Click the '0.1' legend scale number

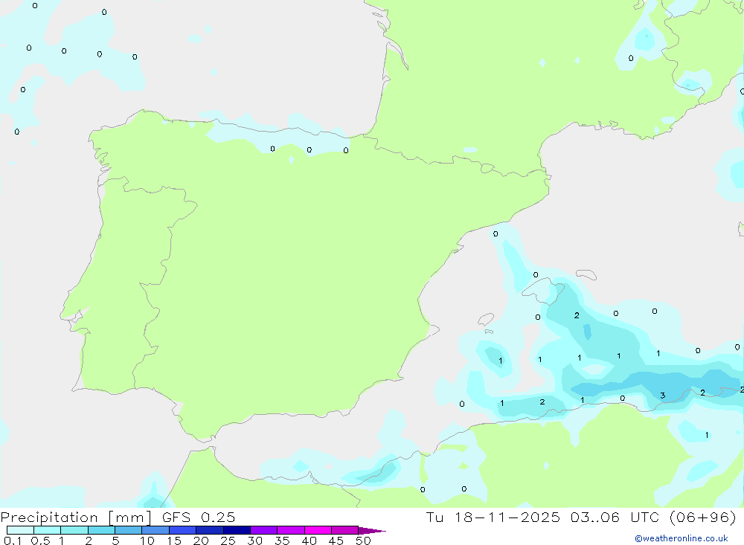(x=13, y=541)
